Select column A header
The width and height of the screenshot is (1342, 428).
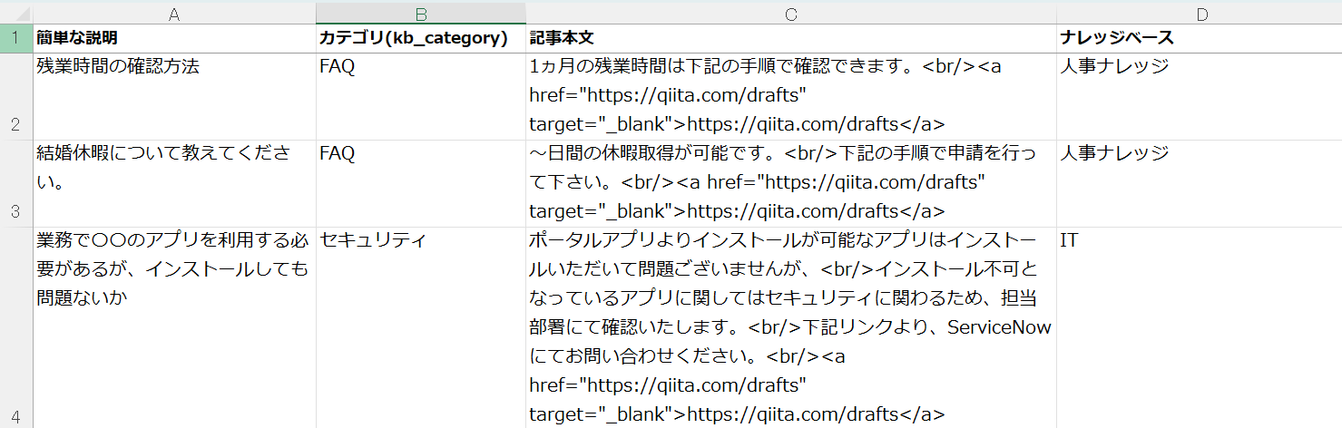[174, 14]
